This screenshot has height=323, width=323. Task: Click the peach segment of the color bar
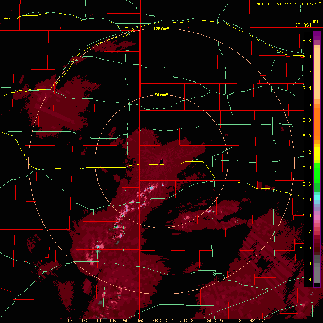coord(317,73)
